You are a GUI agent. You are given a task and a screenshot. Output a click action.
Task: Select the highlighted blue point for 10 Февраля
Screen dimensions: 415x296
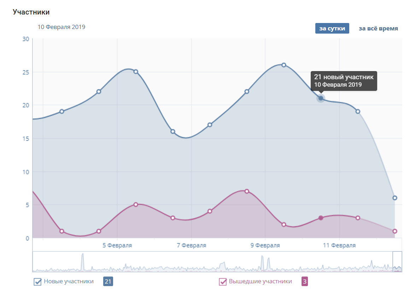pos(321,98)
